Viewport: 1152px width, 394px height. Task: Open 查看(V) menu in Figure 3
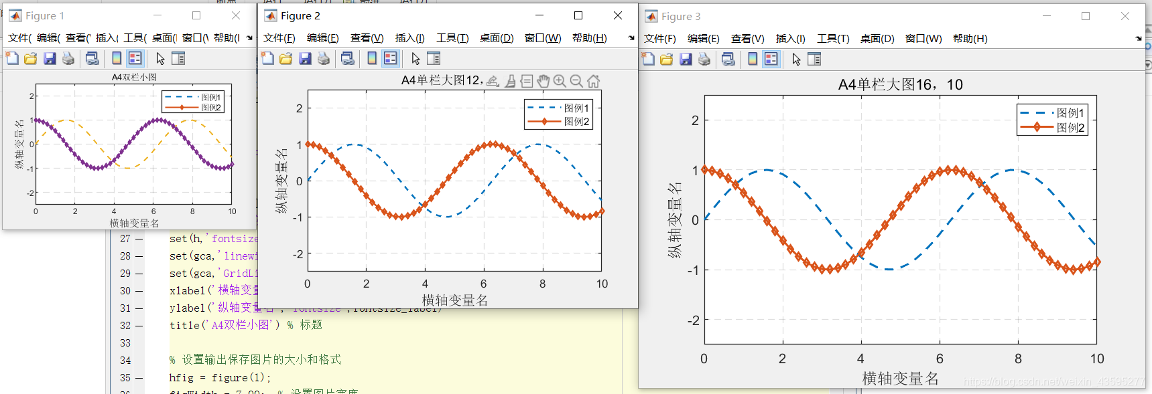[x=748, y=39]
